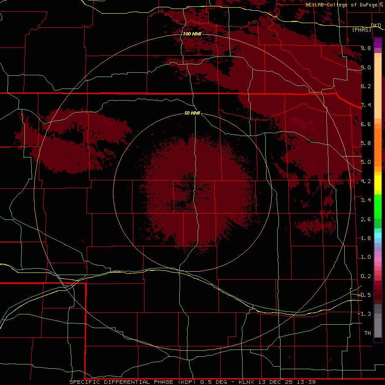Image resolution: width=385 pixels, height=385 pixels.
Task: Click the TH threshold label
Action: [367, 333]
